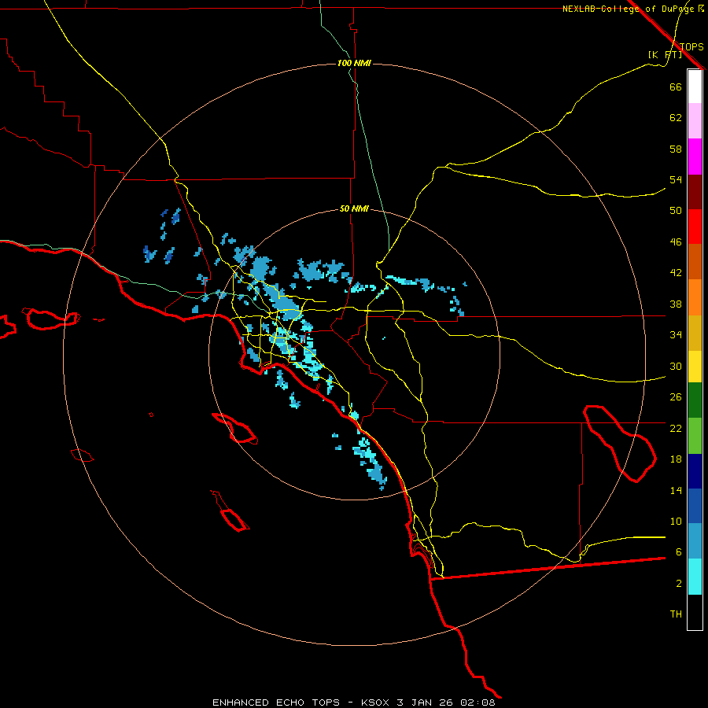Select the 22 scale label

tap(676, 428)
